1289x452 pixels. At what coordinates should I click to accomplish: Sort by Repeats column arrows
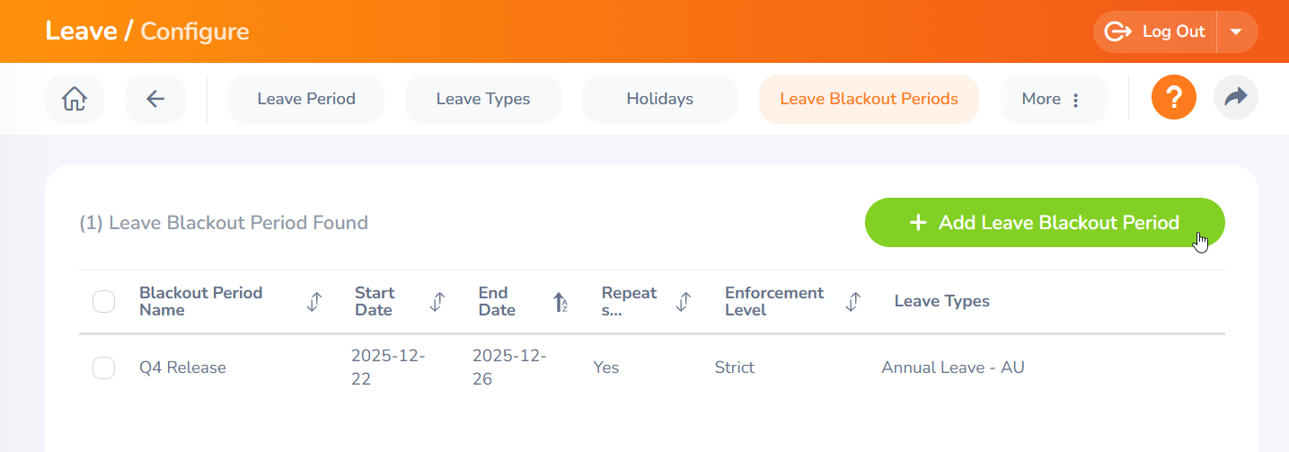(x=683, y=302)
